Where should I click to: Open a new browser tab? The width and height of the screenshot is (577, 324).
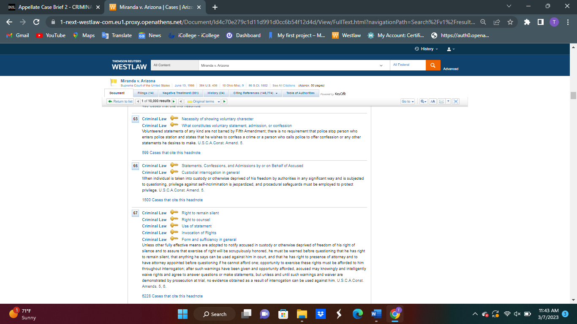point(215,7)
